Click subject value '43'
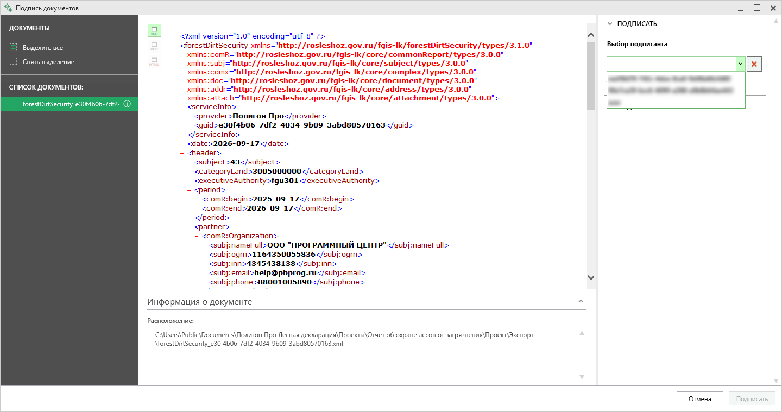Viewport: 782px width, 412px height. click(x=235, y=162)
